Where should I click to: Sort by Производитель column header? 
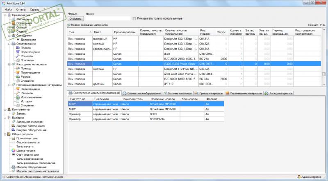[125, 32]
